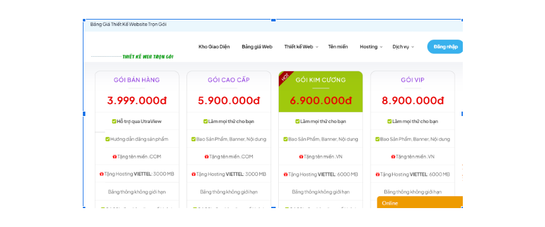This screenshot has width=545, height=227.
Task: Expand the Hosting dropdown menu
Action: click(x=371, y=47)
